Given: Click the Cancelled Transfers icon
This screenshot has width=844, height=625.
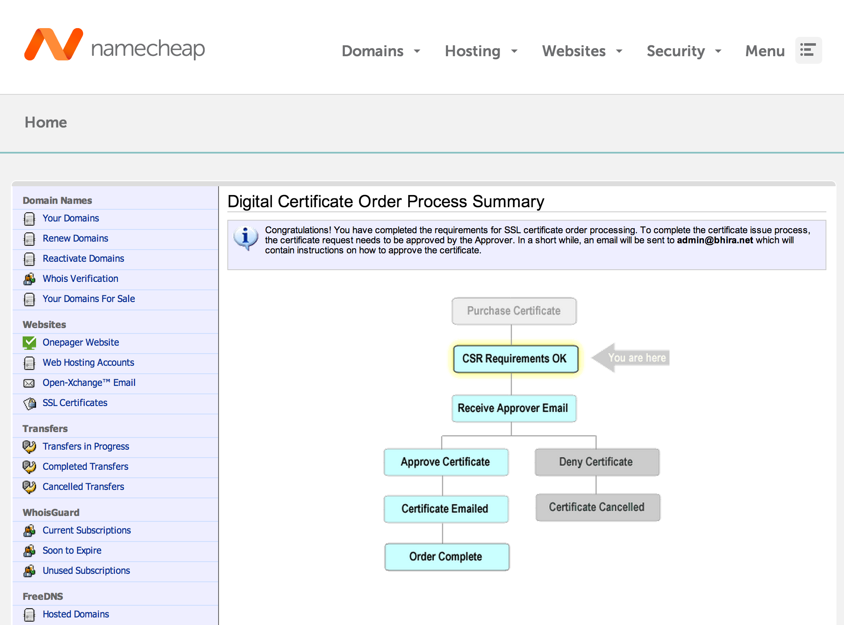Looking at the screenshot, I should (29, 487).
